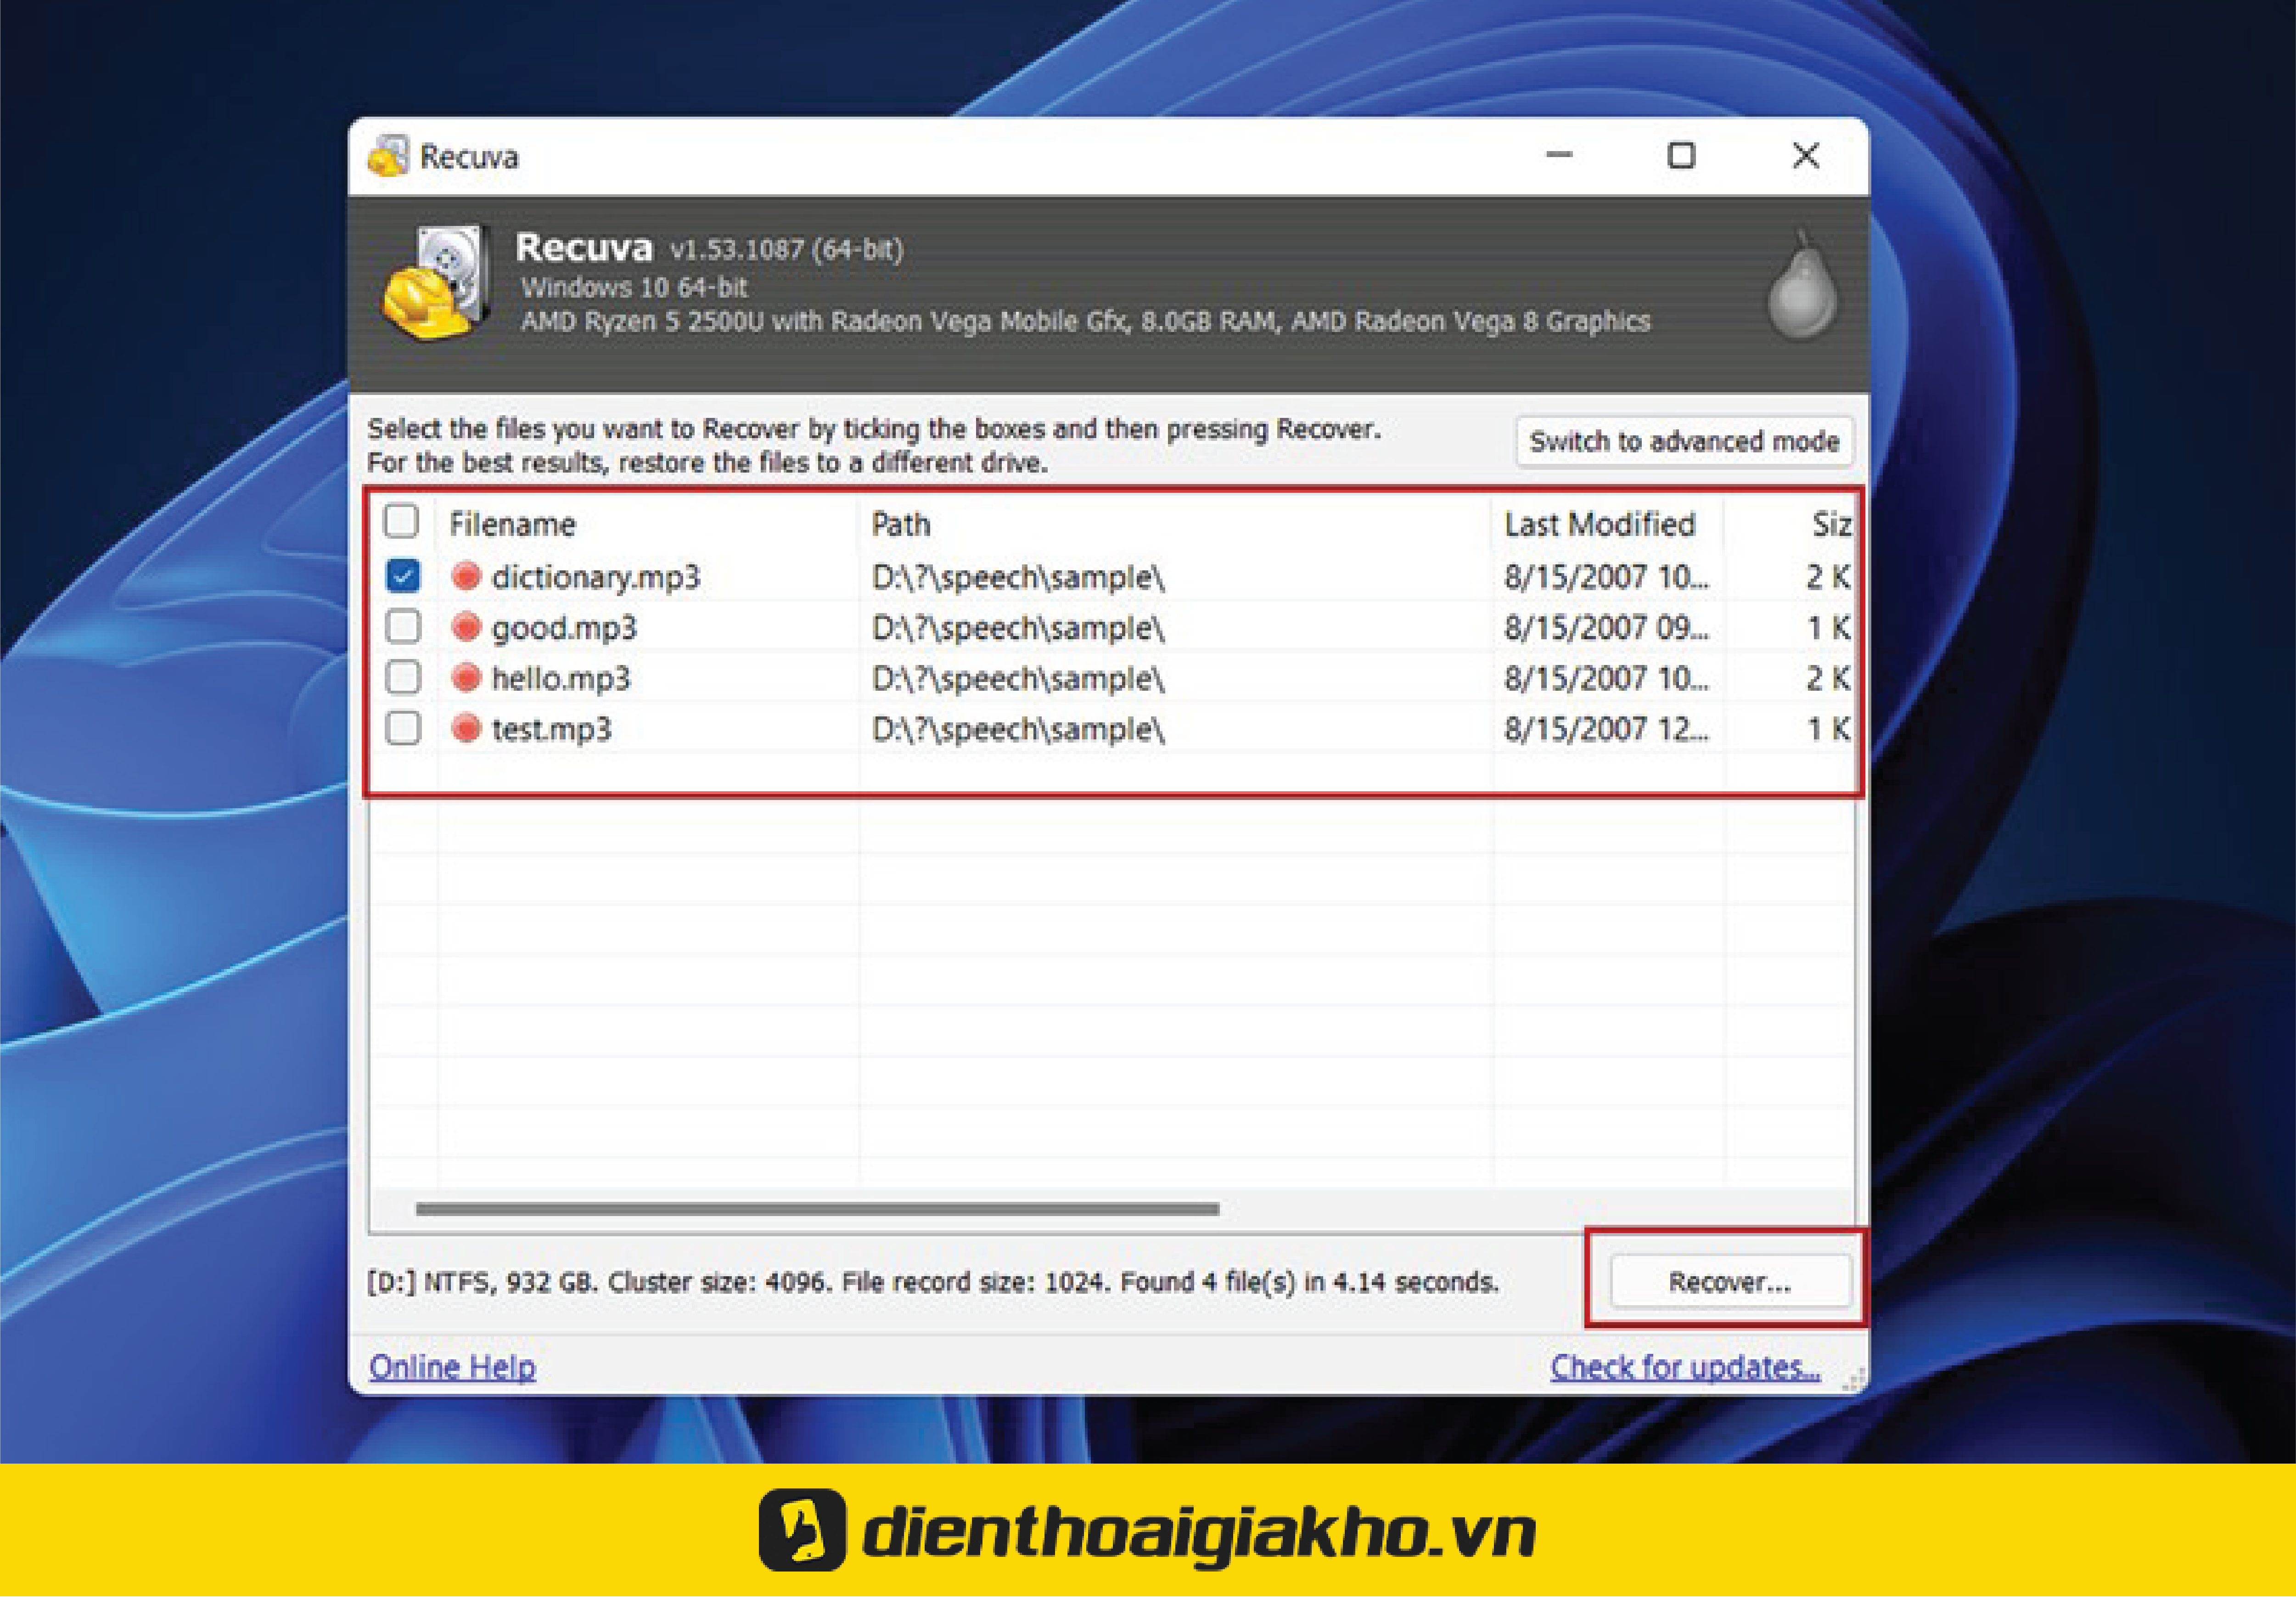
Task: Click the status bar text about D: NTFS
Action: (933, 1282)
